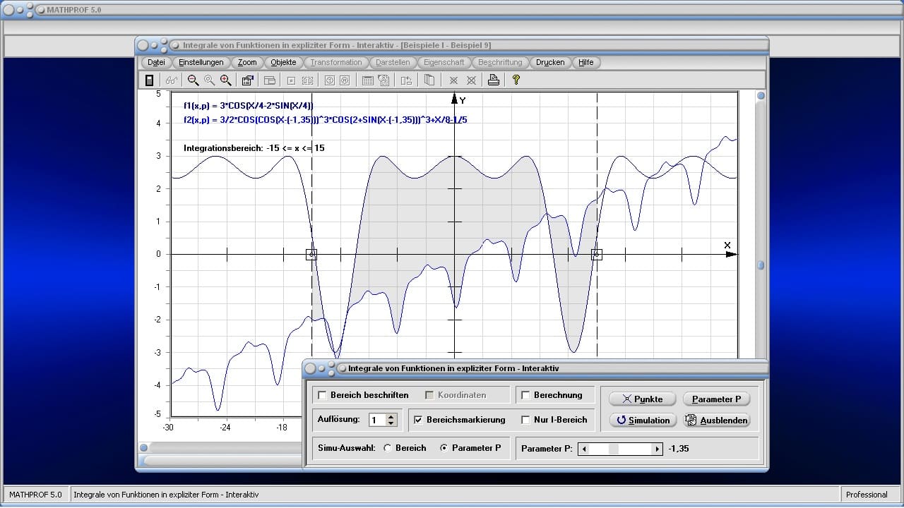Click the table with picture icon
The height and width of the screenshot is (508, 904).
383,80
